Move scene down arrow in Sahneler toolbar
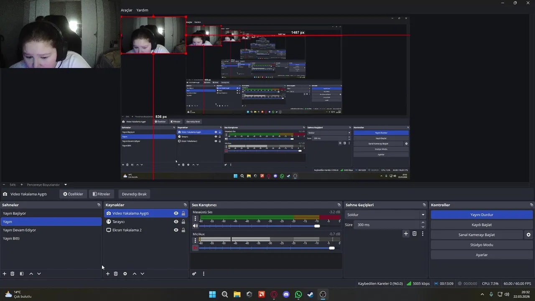 (x=39, y=274)
